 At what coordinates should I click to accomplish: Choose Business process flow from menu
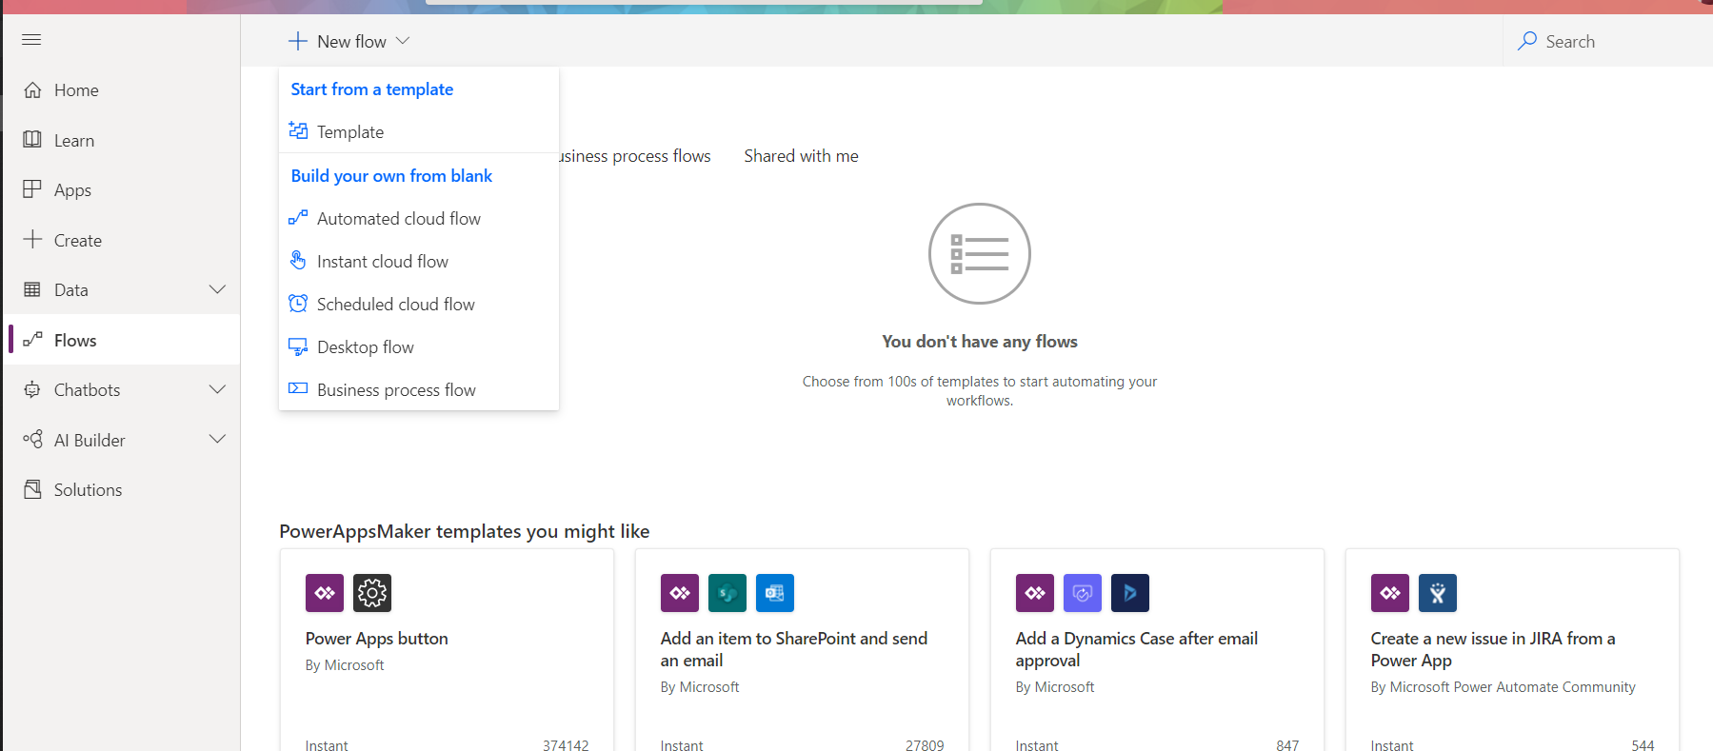396,390
